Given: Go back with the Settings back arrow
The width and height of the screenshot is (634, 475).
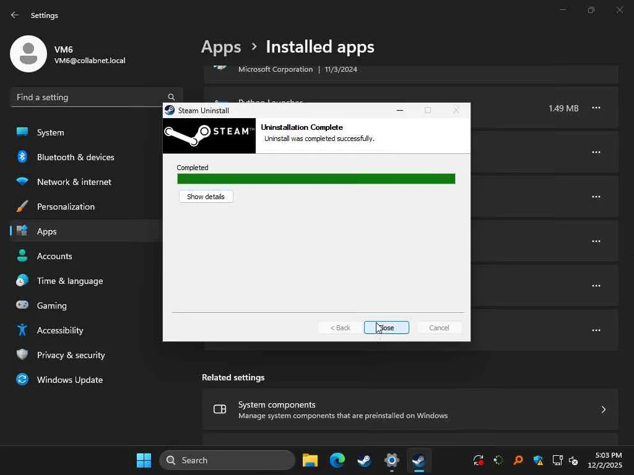Looking at the screenshot, I should point(15,15).
